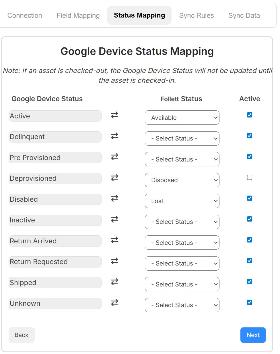280x354 pixels.
Task: Open the Lost dropdown for Disabled
Action: tap(182, 201)
